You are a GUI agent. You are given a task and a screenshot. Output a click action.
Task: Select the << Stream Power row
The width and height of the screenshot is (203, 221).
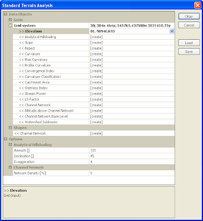[x=93, y=93]
